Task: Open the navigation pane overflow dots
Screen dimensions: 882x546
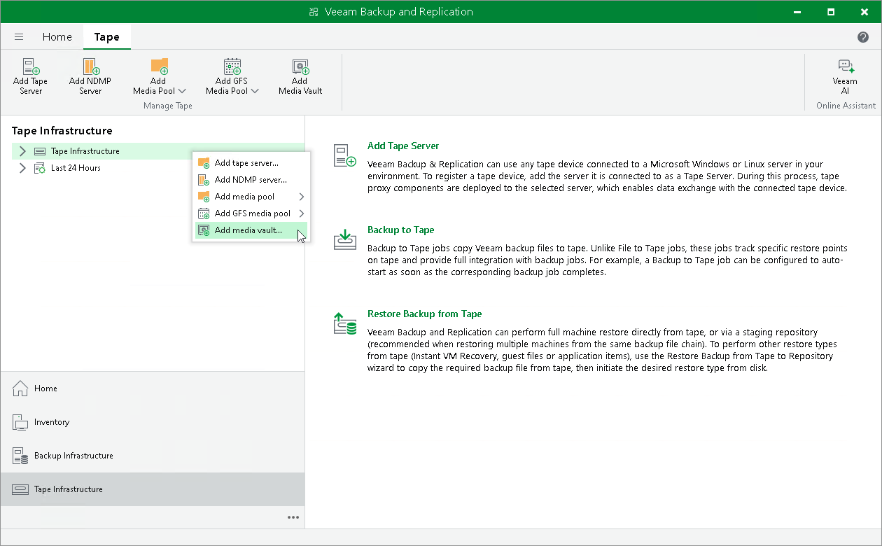Action: click(x=293, y=517)
